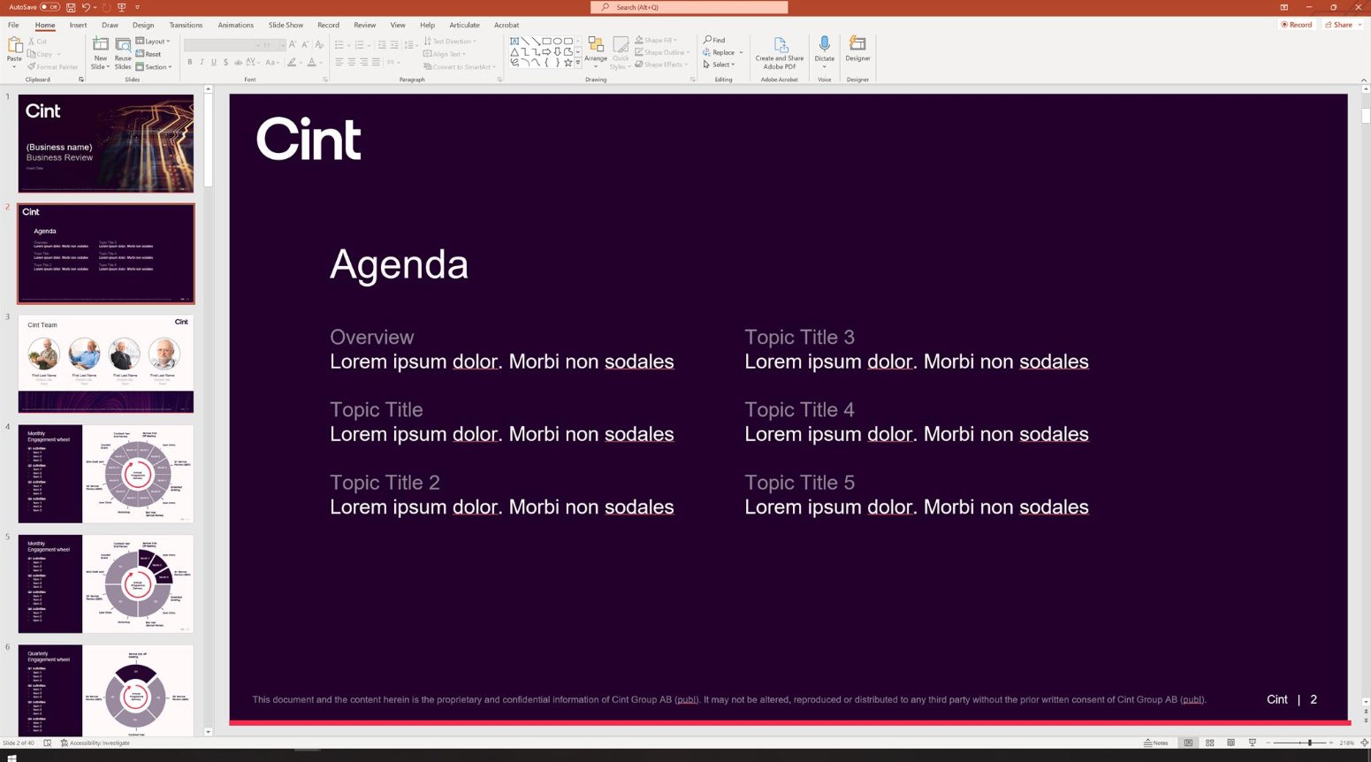Viewport: 1371px width, 762px height.
Task: Click the Designer icon in the ribbon
Action: pos(857,49)
